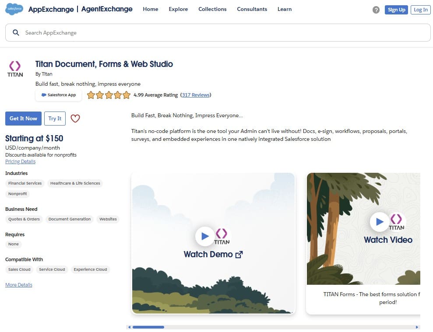
Task: Select the Quotes & Orders tag
Action: point(24,219)
